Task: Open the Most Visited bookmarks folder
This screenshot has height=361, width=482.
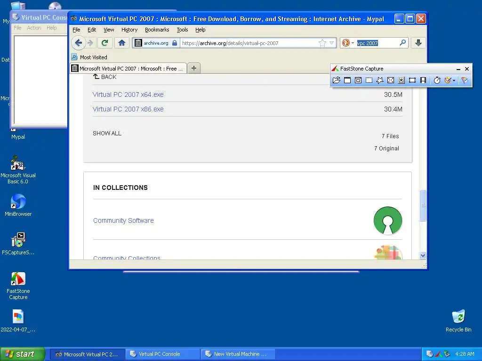Action: coord(89,57)
